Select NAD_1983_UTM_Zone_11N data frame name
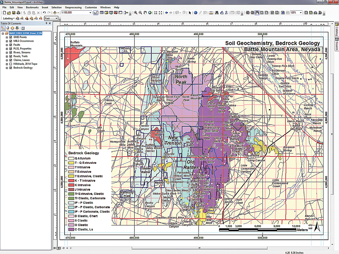The image size is (339, 254). tap(26, 33)
